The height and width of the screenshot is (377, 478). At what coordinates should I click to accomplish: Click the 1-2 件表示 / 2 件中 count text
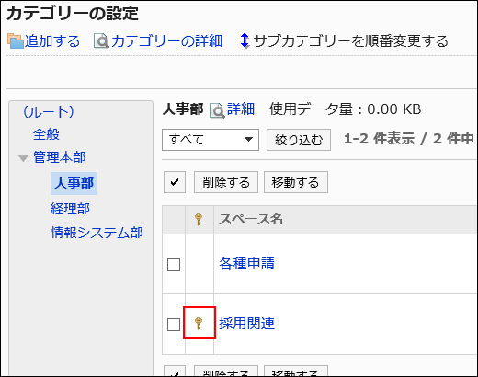(x=409, y=139)
